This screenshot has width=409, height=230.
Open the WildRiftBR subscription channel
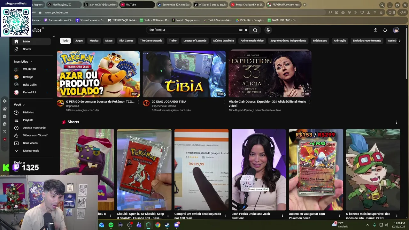click(x=31, y=69)
